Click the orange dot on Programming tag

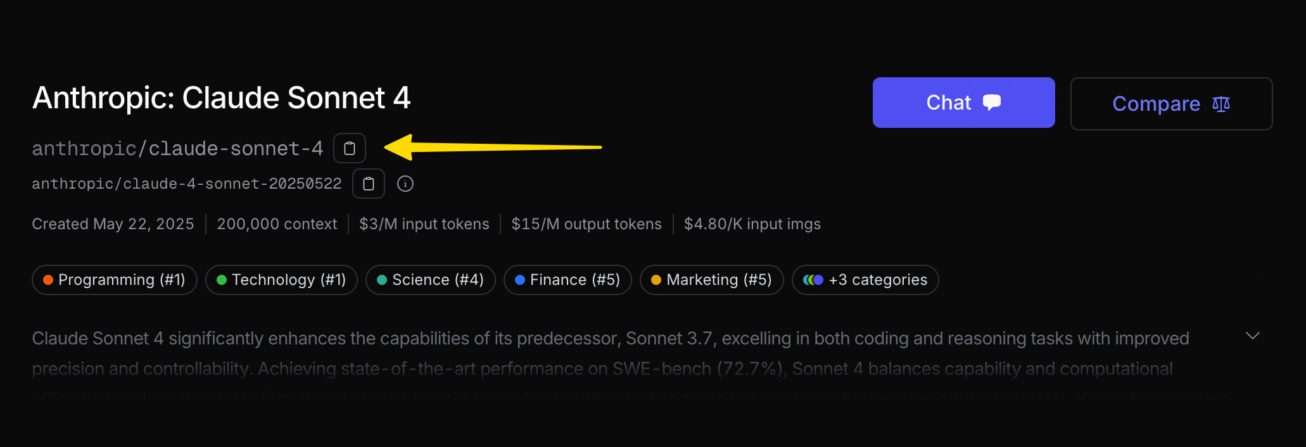pos(48,280)
